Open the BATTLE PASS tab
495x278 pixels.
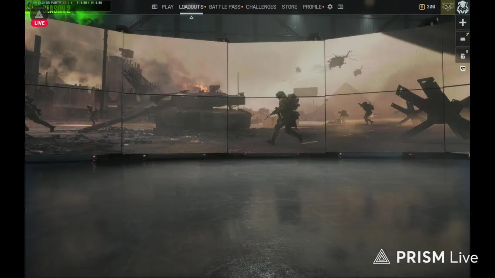pos(225,7)
